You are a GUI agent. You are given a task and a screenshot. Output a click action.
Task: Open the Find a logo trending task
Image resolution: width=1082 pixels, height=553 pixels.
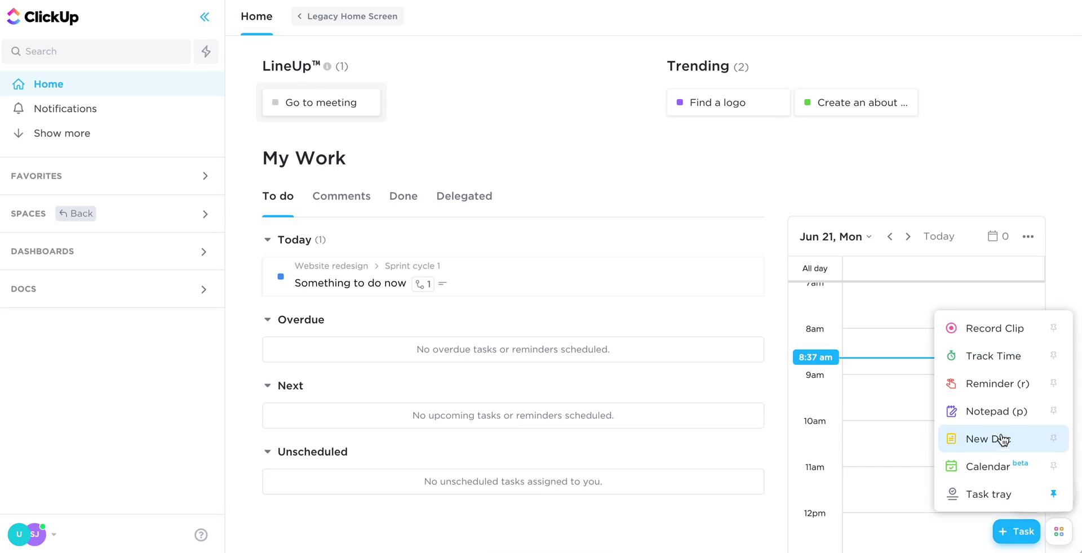click(x=728, y=102)
